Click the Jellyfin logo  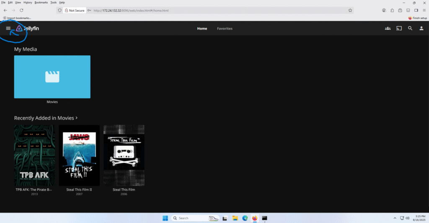coord(27,28)
